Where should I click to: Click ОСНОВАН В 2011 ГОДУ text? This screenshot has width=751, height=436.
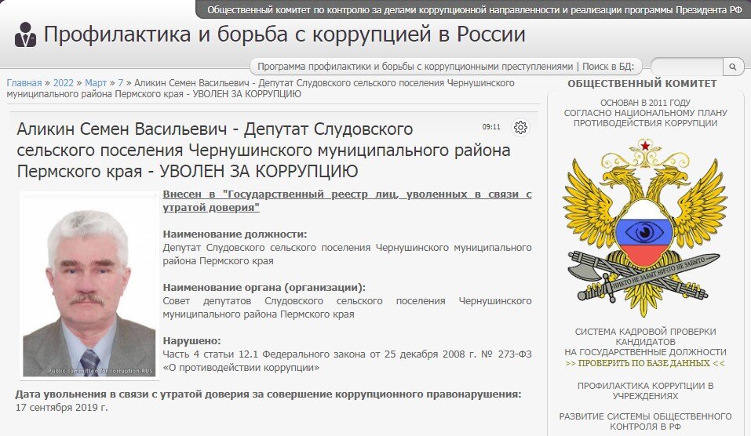(x=645, y=103)
